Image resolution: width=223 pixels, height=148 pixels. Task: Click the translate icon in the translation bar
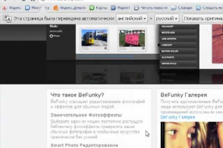7,18
